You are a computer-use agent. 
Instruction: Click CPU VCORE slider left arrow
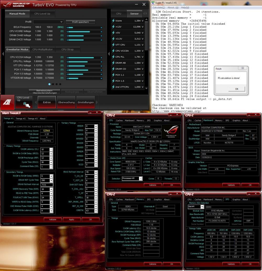67,32
